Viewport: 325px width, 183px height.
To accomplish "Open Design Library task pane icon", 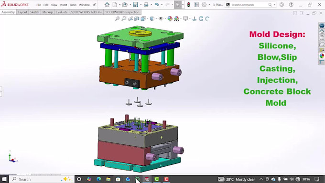I will click(x=322, y=38).
